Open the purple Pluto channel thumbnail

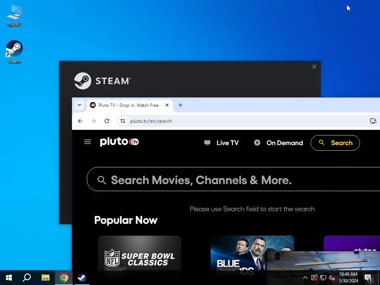352,243
